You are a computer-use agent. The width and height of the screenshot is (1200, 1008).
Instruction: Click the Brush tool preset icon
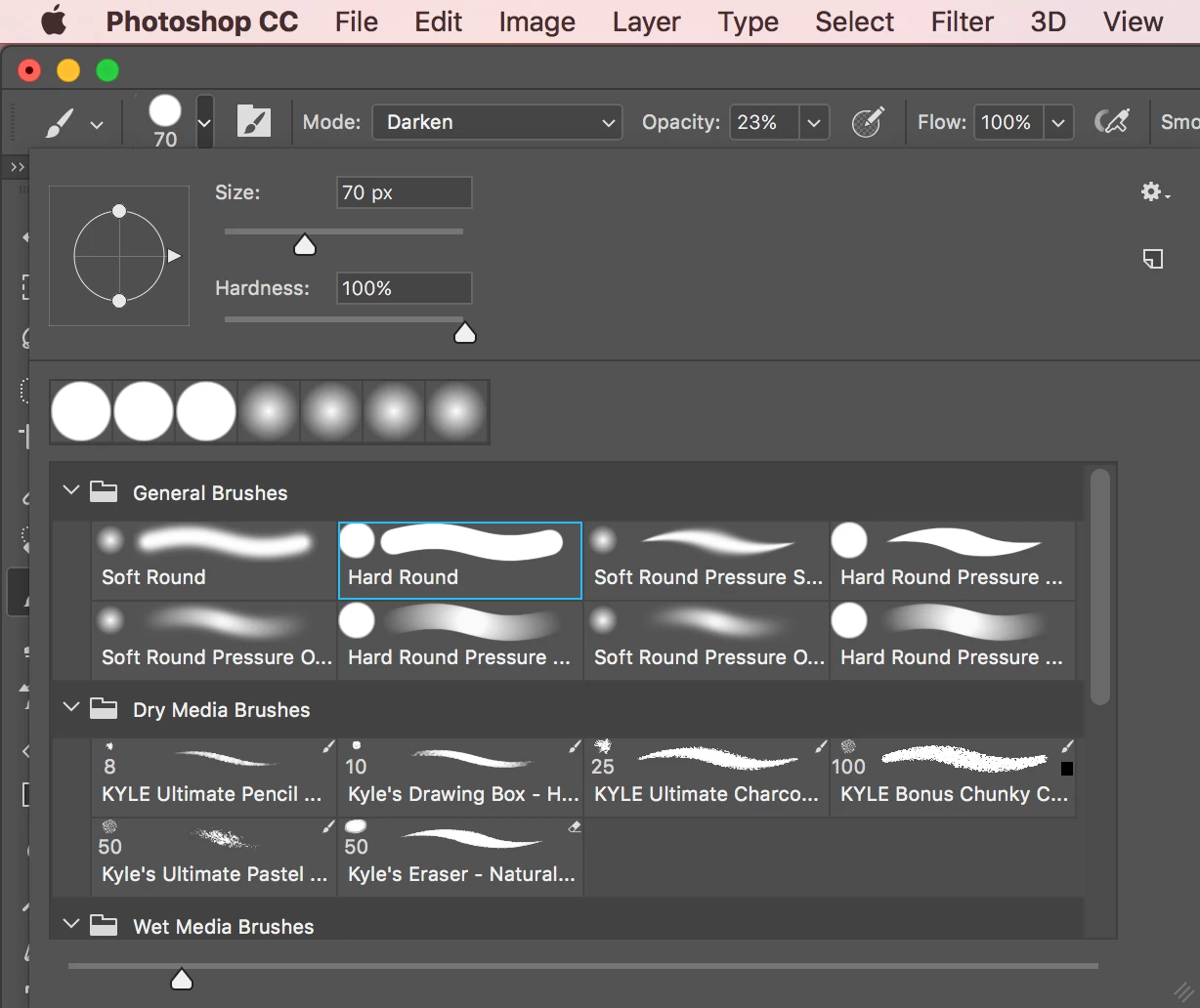[x=60, y=122]
